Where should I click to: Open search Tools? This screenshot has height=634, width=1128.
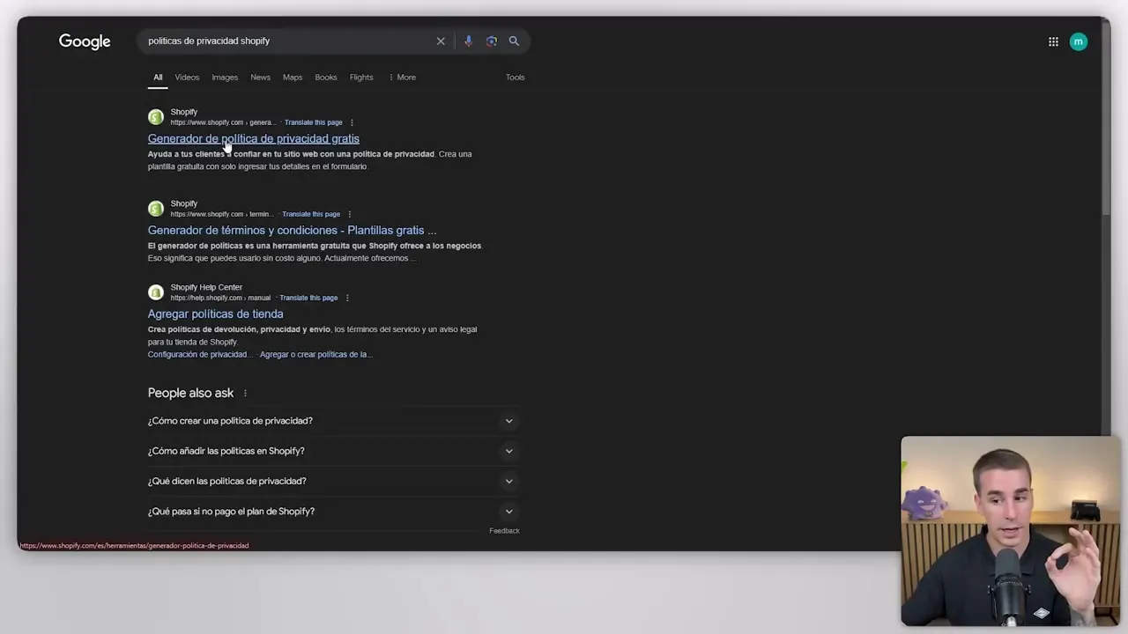(515, 77)
